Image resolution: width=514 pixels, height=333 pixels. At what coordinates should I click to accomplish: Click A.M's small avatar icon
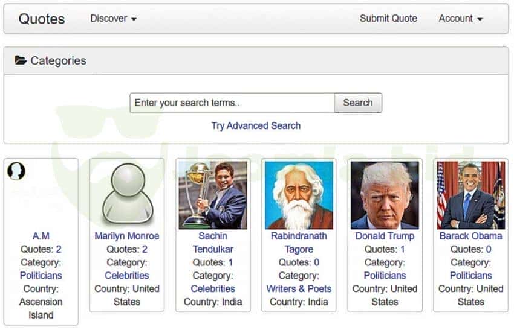[16, 171]
